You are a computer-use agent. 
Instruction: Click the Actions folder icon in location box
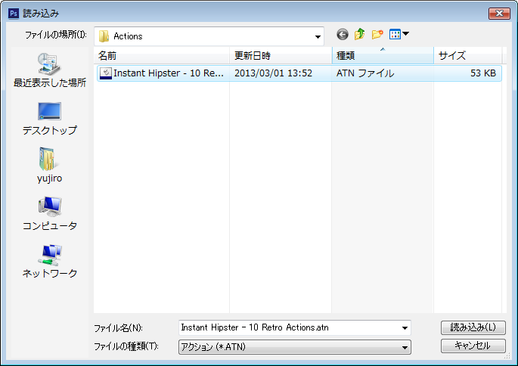[104, 36]
